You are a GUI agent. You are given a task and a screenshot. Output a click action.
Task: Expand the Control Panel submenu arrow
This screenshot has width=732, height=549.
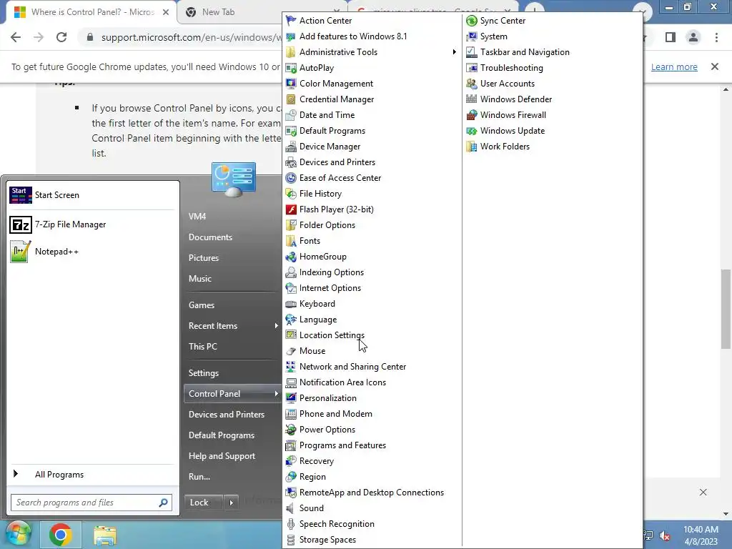tap(277, 394)
